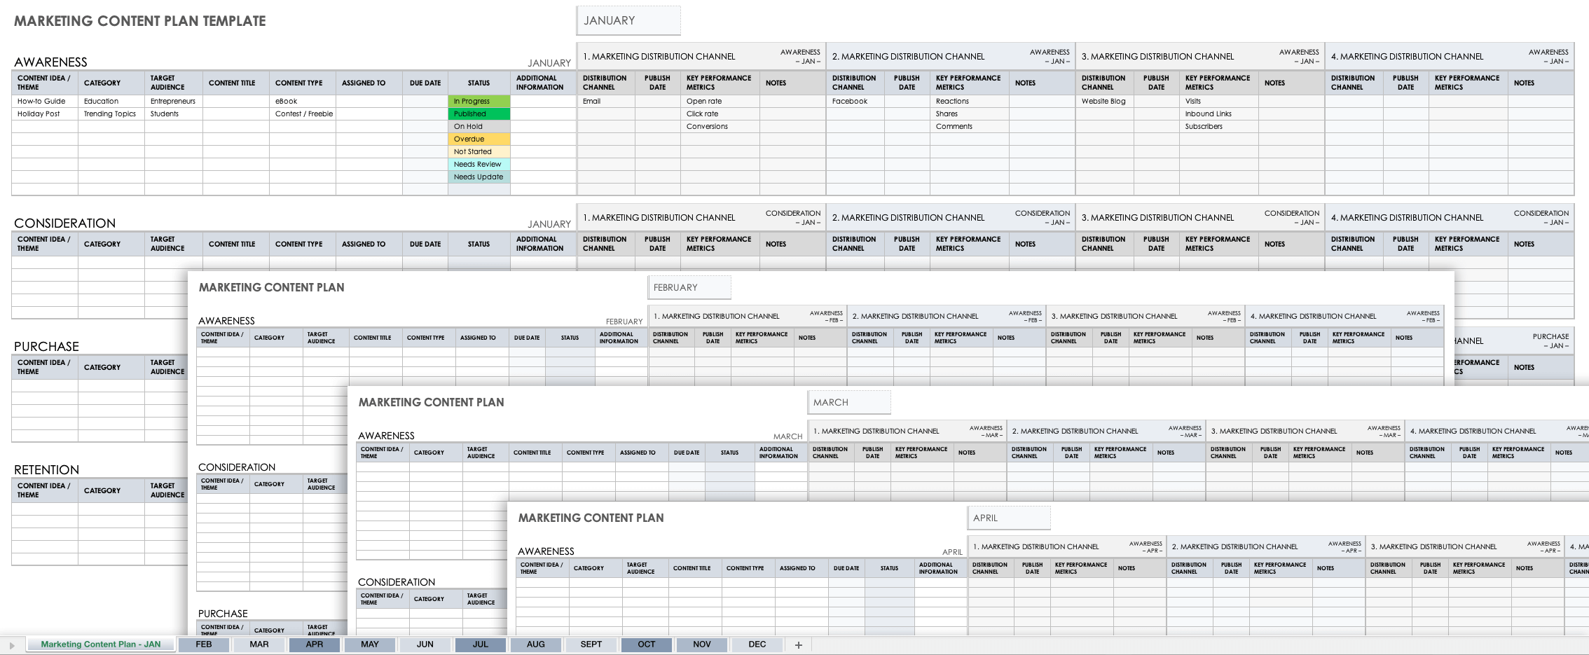
Task: Click the AWARENESS section heading in January sheet
Action: pyautogui.click(x=50, y=62)
